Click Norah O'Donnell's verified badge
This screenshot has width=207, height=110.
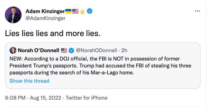[72, 50]
